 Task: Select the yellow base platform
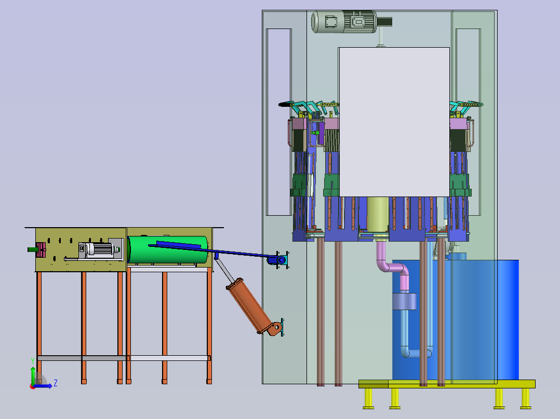point(447,384)
